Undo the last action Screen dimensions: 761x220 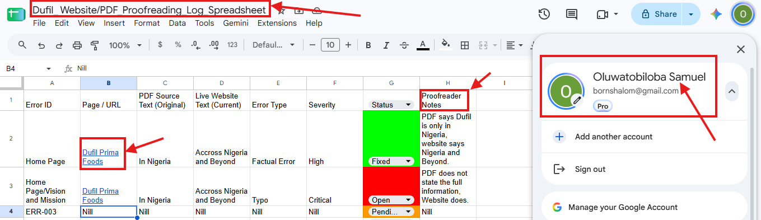(41, 45)
